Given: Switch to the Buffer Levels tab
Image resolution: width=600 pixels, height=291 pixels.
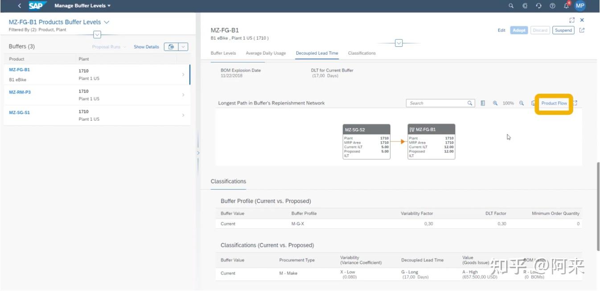Looking at the screenshot, I should coord(223,53).
